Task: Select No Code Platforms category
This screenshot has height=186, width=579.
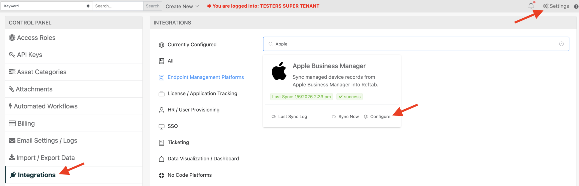Action: [189, 175]
